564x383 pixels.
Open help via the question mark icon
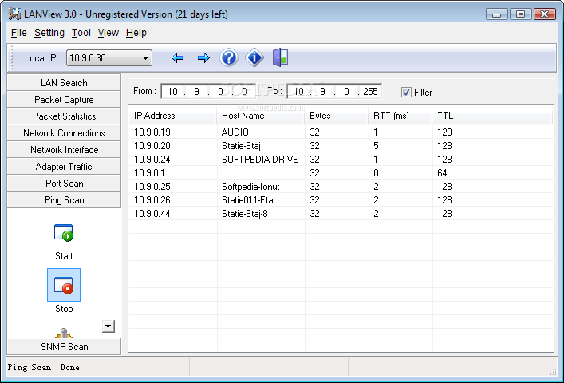(x=229, y=57)
